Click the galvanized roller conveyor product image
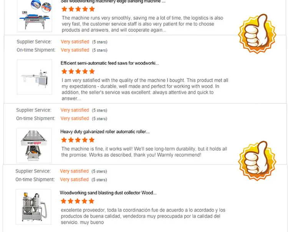This screenshot has height=232, width=288. (34, 145)
